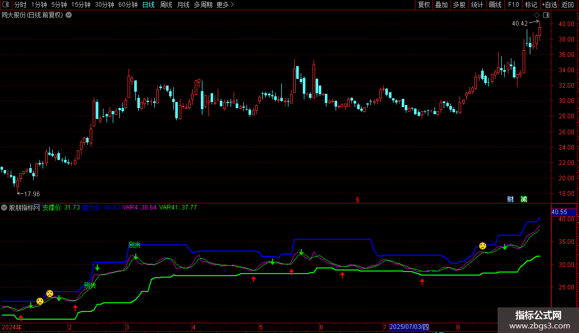The width and height of the screenshot is (579, 333).
Task: Click the 阻力价: 40.42 legend value
Action: pos(101,207)
